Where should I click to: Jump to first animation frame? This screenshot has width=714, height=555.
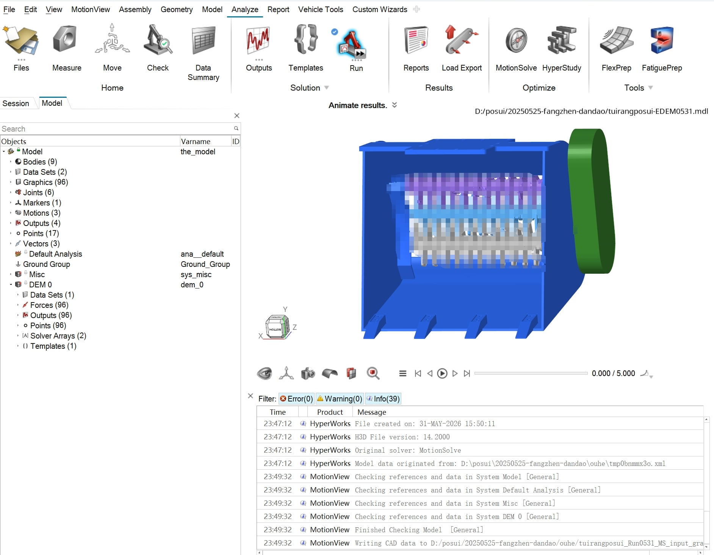pos(418,374)
